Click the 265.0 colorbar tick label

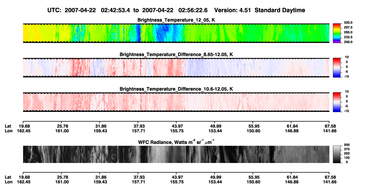[x=348, y=32]
